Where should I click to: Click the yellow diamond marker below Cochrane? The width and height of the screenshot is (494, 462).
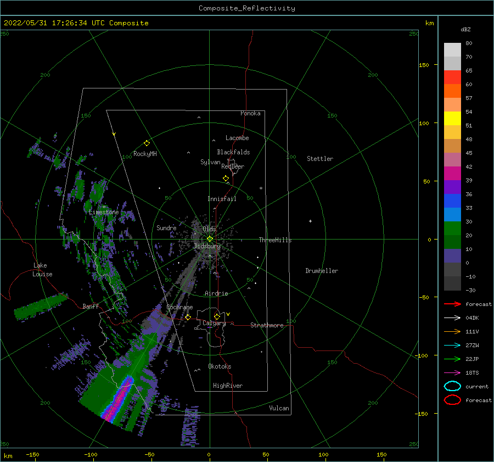[188, 317]
